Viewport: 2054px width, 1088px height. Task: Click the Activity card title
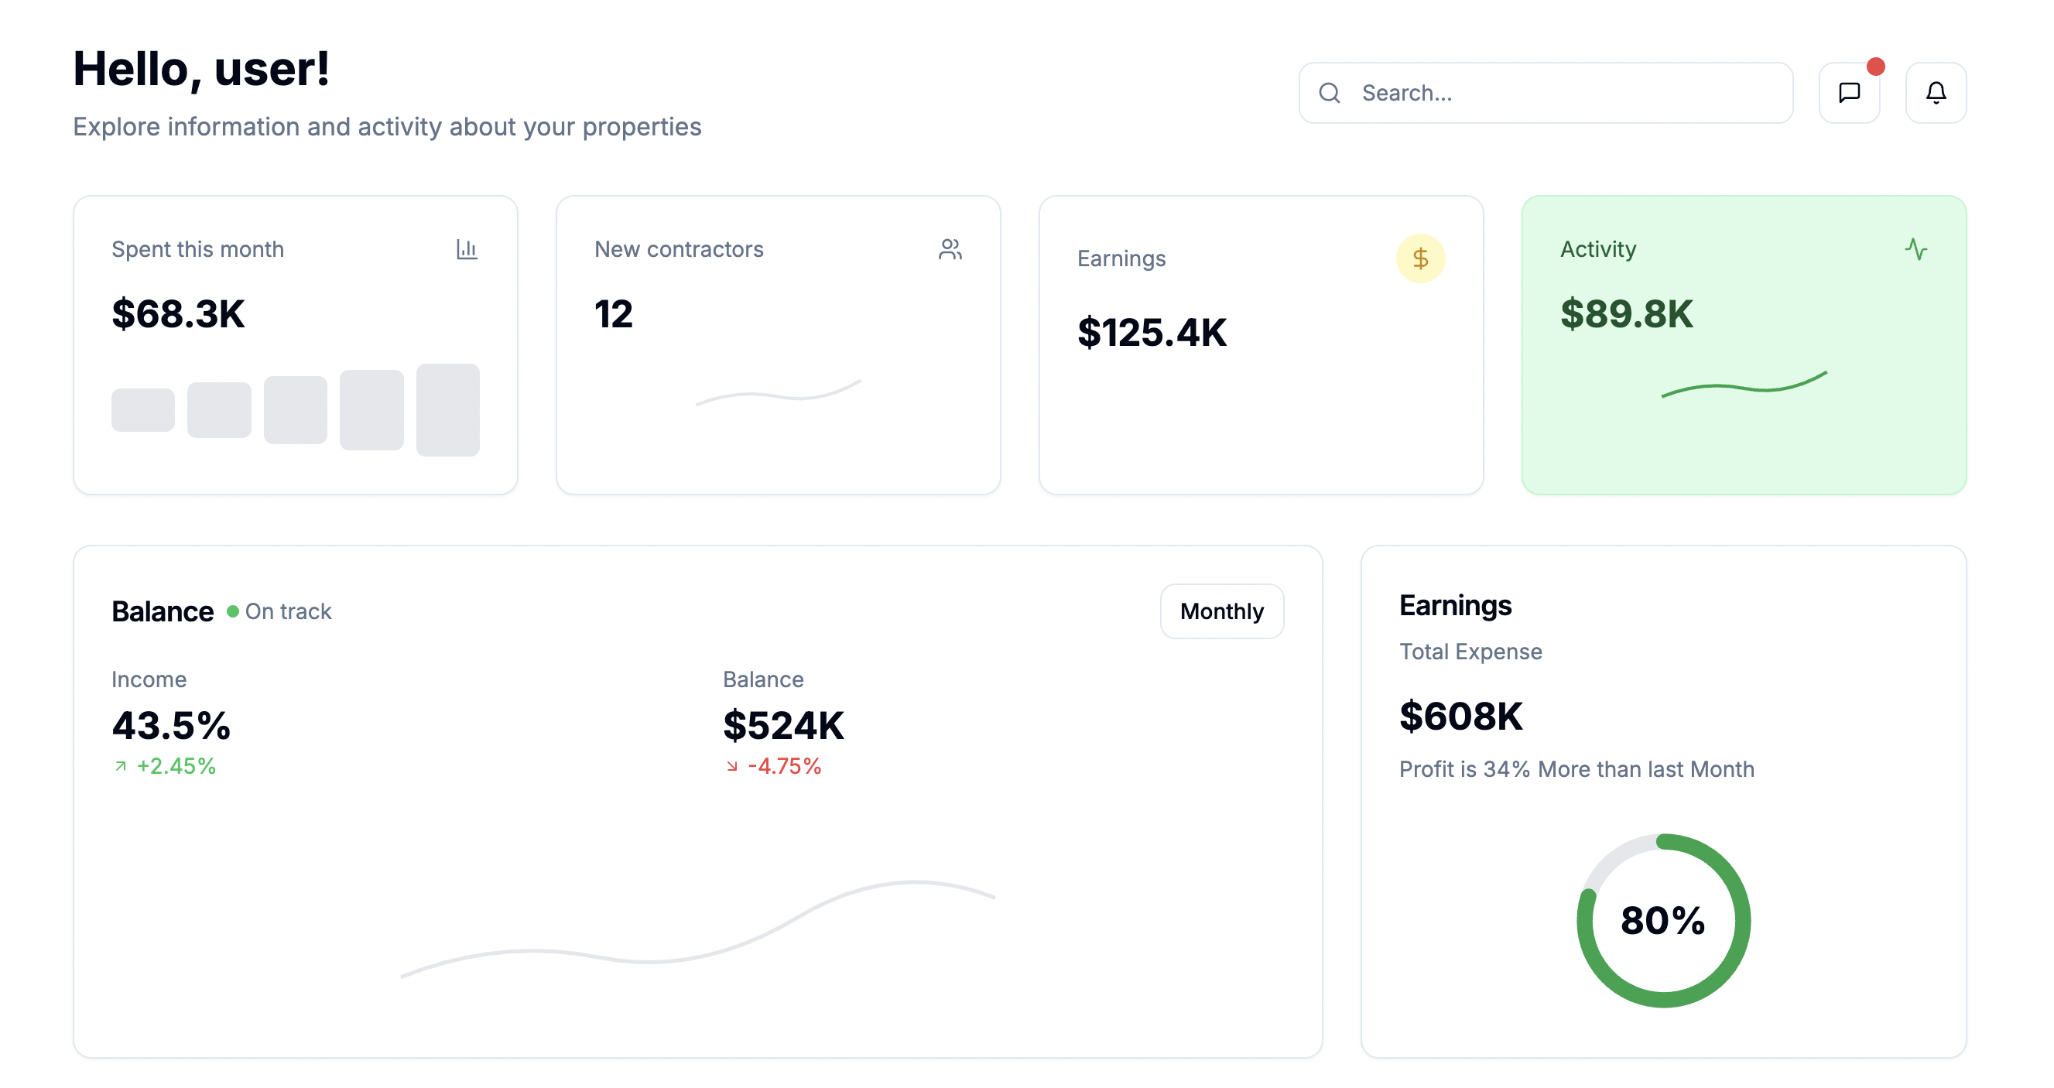(1598, 248)
